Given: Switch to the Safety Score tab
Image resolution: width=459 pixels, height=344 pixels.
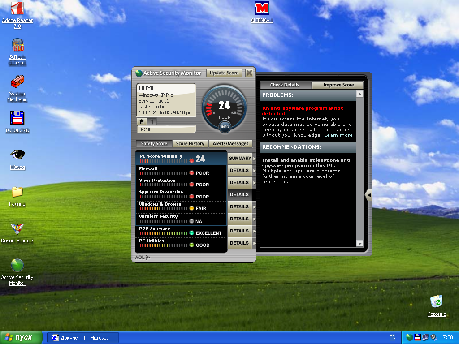Looking at the screenshot, I should (x=154, y=144).
